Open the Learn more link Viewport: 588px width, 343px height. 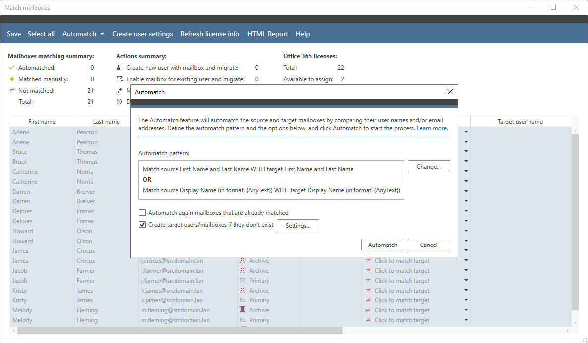(x=432, y=128)
